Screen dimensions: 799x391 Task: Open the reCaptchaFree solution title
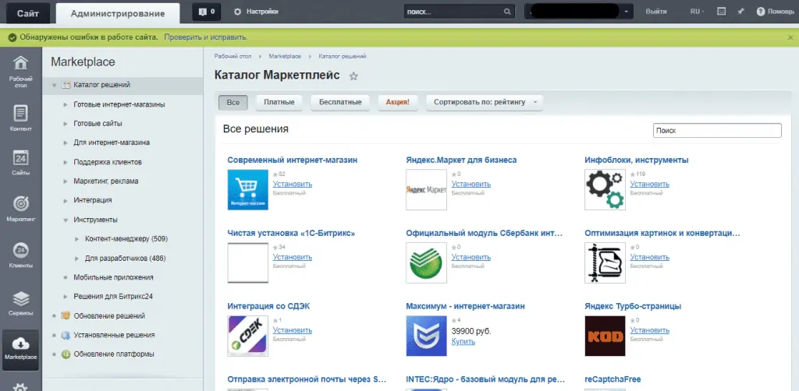(613, 379)
